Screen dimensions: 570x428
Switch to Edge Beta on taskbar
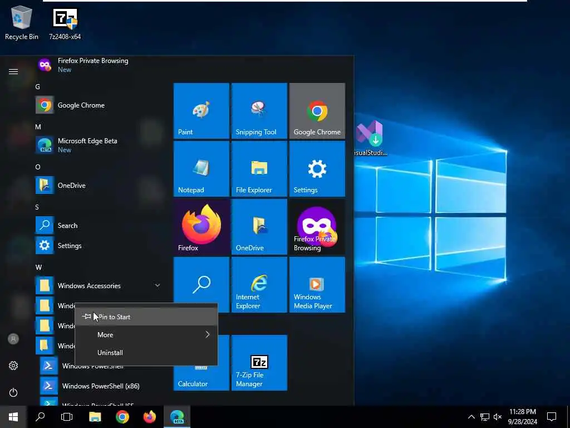(x=177, y=417)
